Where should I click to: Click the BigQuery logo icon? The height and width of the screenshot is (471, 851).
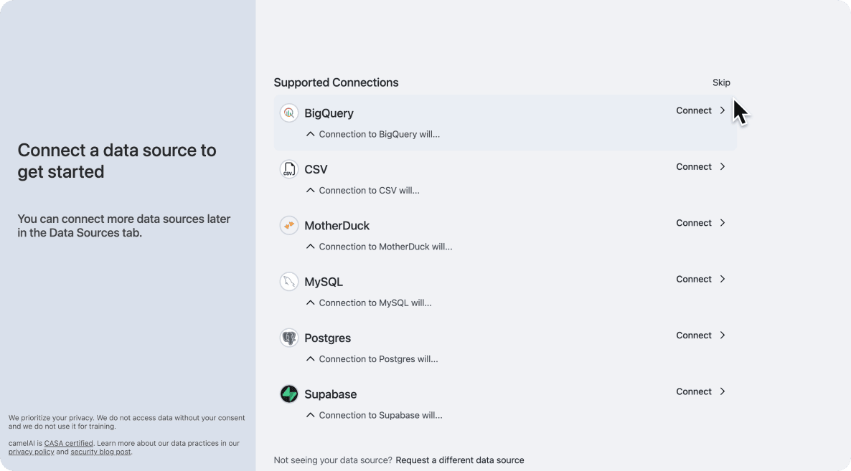[288, 113]
